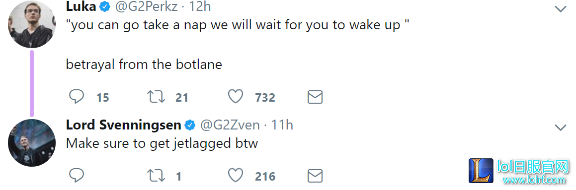Reply to Lord Svenningsen's jetlagged tweet
This screenshot has width=576, height=190.
point(77,176)
